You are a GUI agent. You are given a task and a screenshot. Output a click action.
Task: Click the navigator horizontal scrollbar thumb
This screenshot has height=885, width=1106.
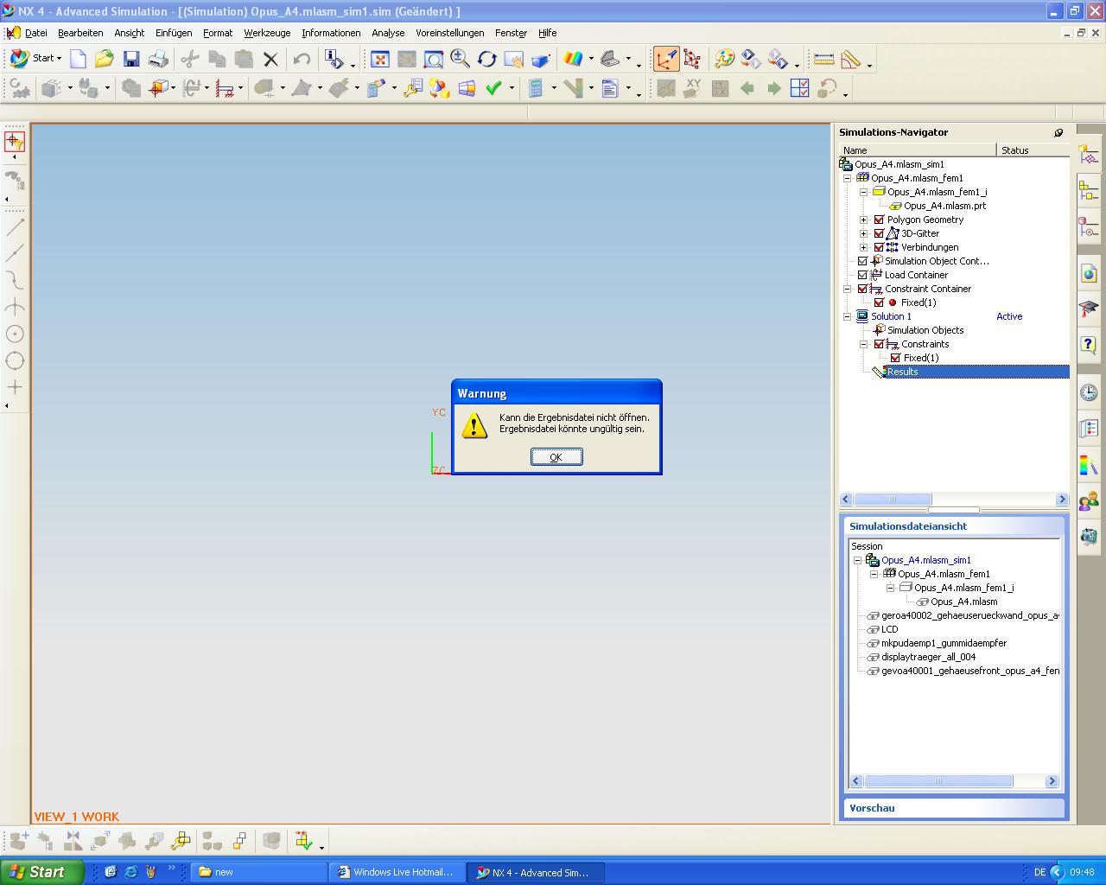(x=893, y=500)
